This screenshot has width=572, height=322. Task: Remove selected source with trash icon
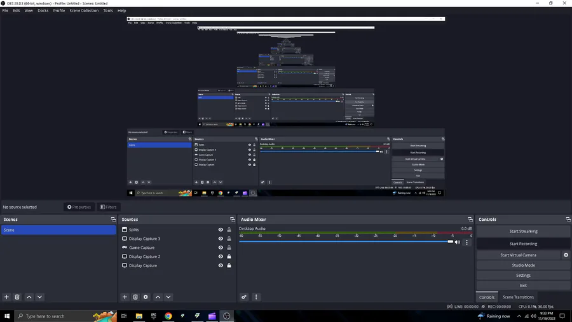[x=135, y=297]
